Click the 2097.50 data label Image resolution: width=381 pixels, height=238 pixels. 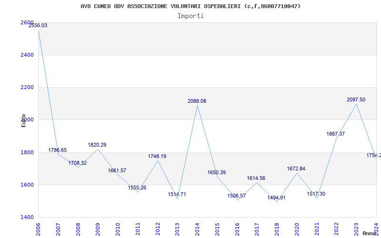click(x=356, y=100)
